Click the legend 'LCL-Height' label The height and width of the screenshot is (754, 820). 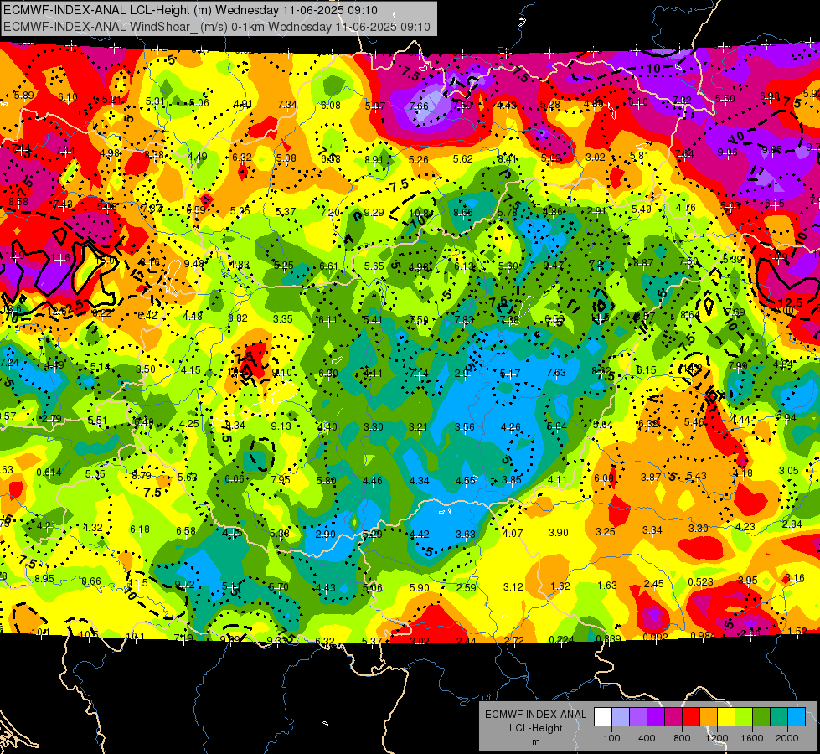coord(535,728)
